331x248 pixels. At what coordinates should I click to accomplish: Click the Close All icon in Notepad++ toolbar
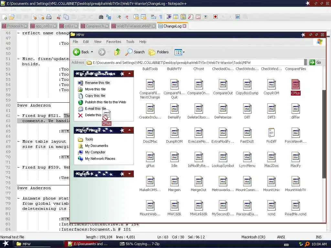(x=42, y=17)
